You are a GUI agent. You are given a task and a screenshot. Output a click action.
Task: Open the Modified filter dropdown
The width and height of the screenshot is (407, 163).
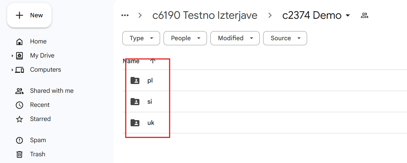tap(235, 38)
